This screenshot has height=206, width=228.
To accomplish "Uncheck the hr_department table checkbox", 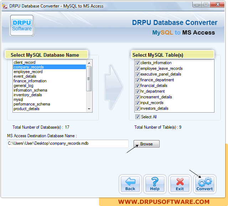I will tap(138, 91).
